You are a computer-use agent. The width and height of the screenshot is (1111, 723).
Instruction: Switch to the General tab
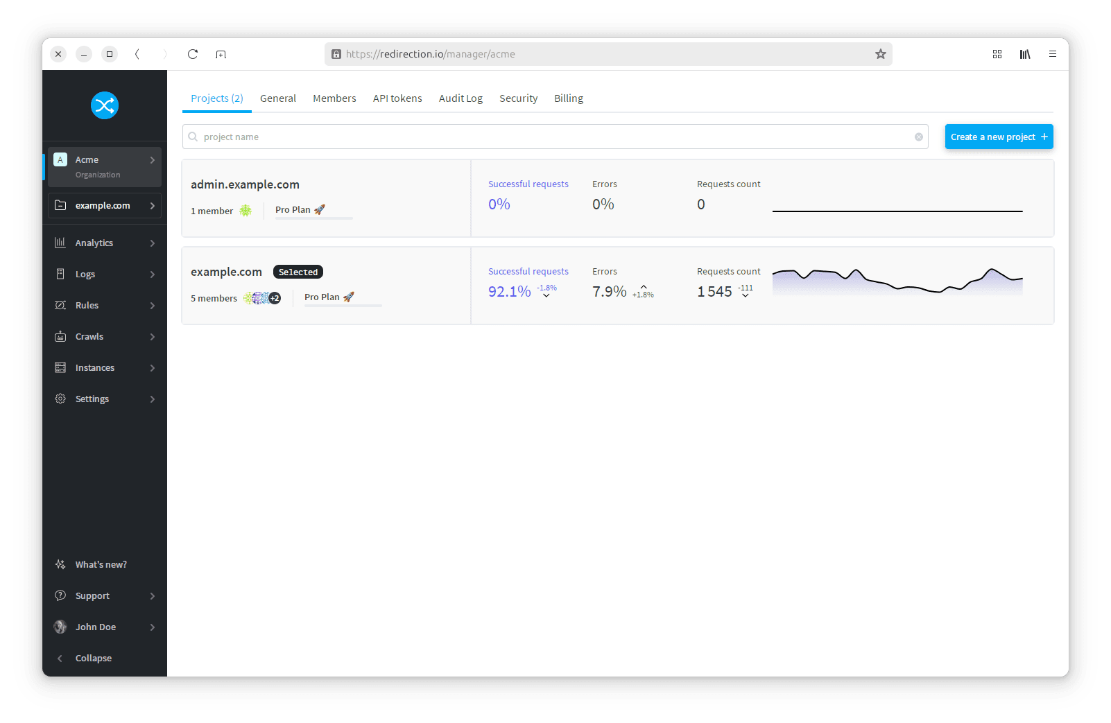278,98
